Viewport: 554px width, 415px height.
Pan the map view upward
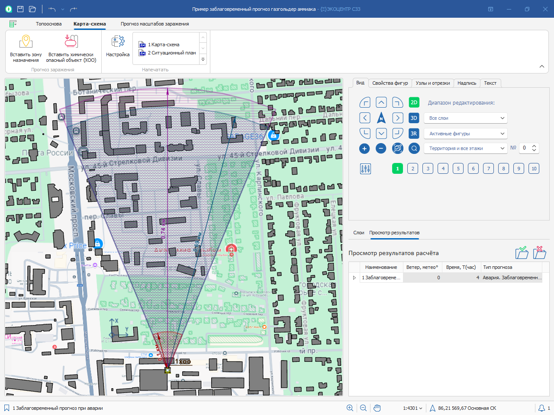click(x=381, y=102)
